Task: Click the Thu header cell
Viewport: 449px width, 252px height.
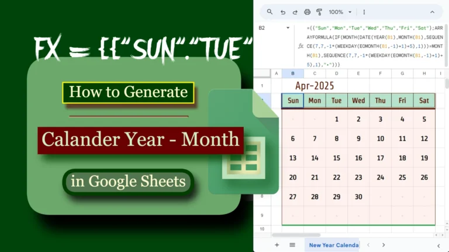Action: [x=380, y=100]
